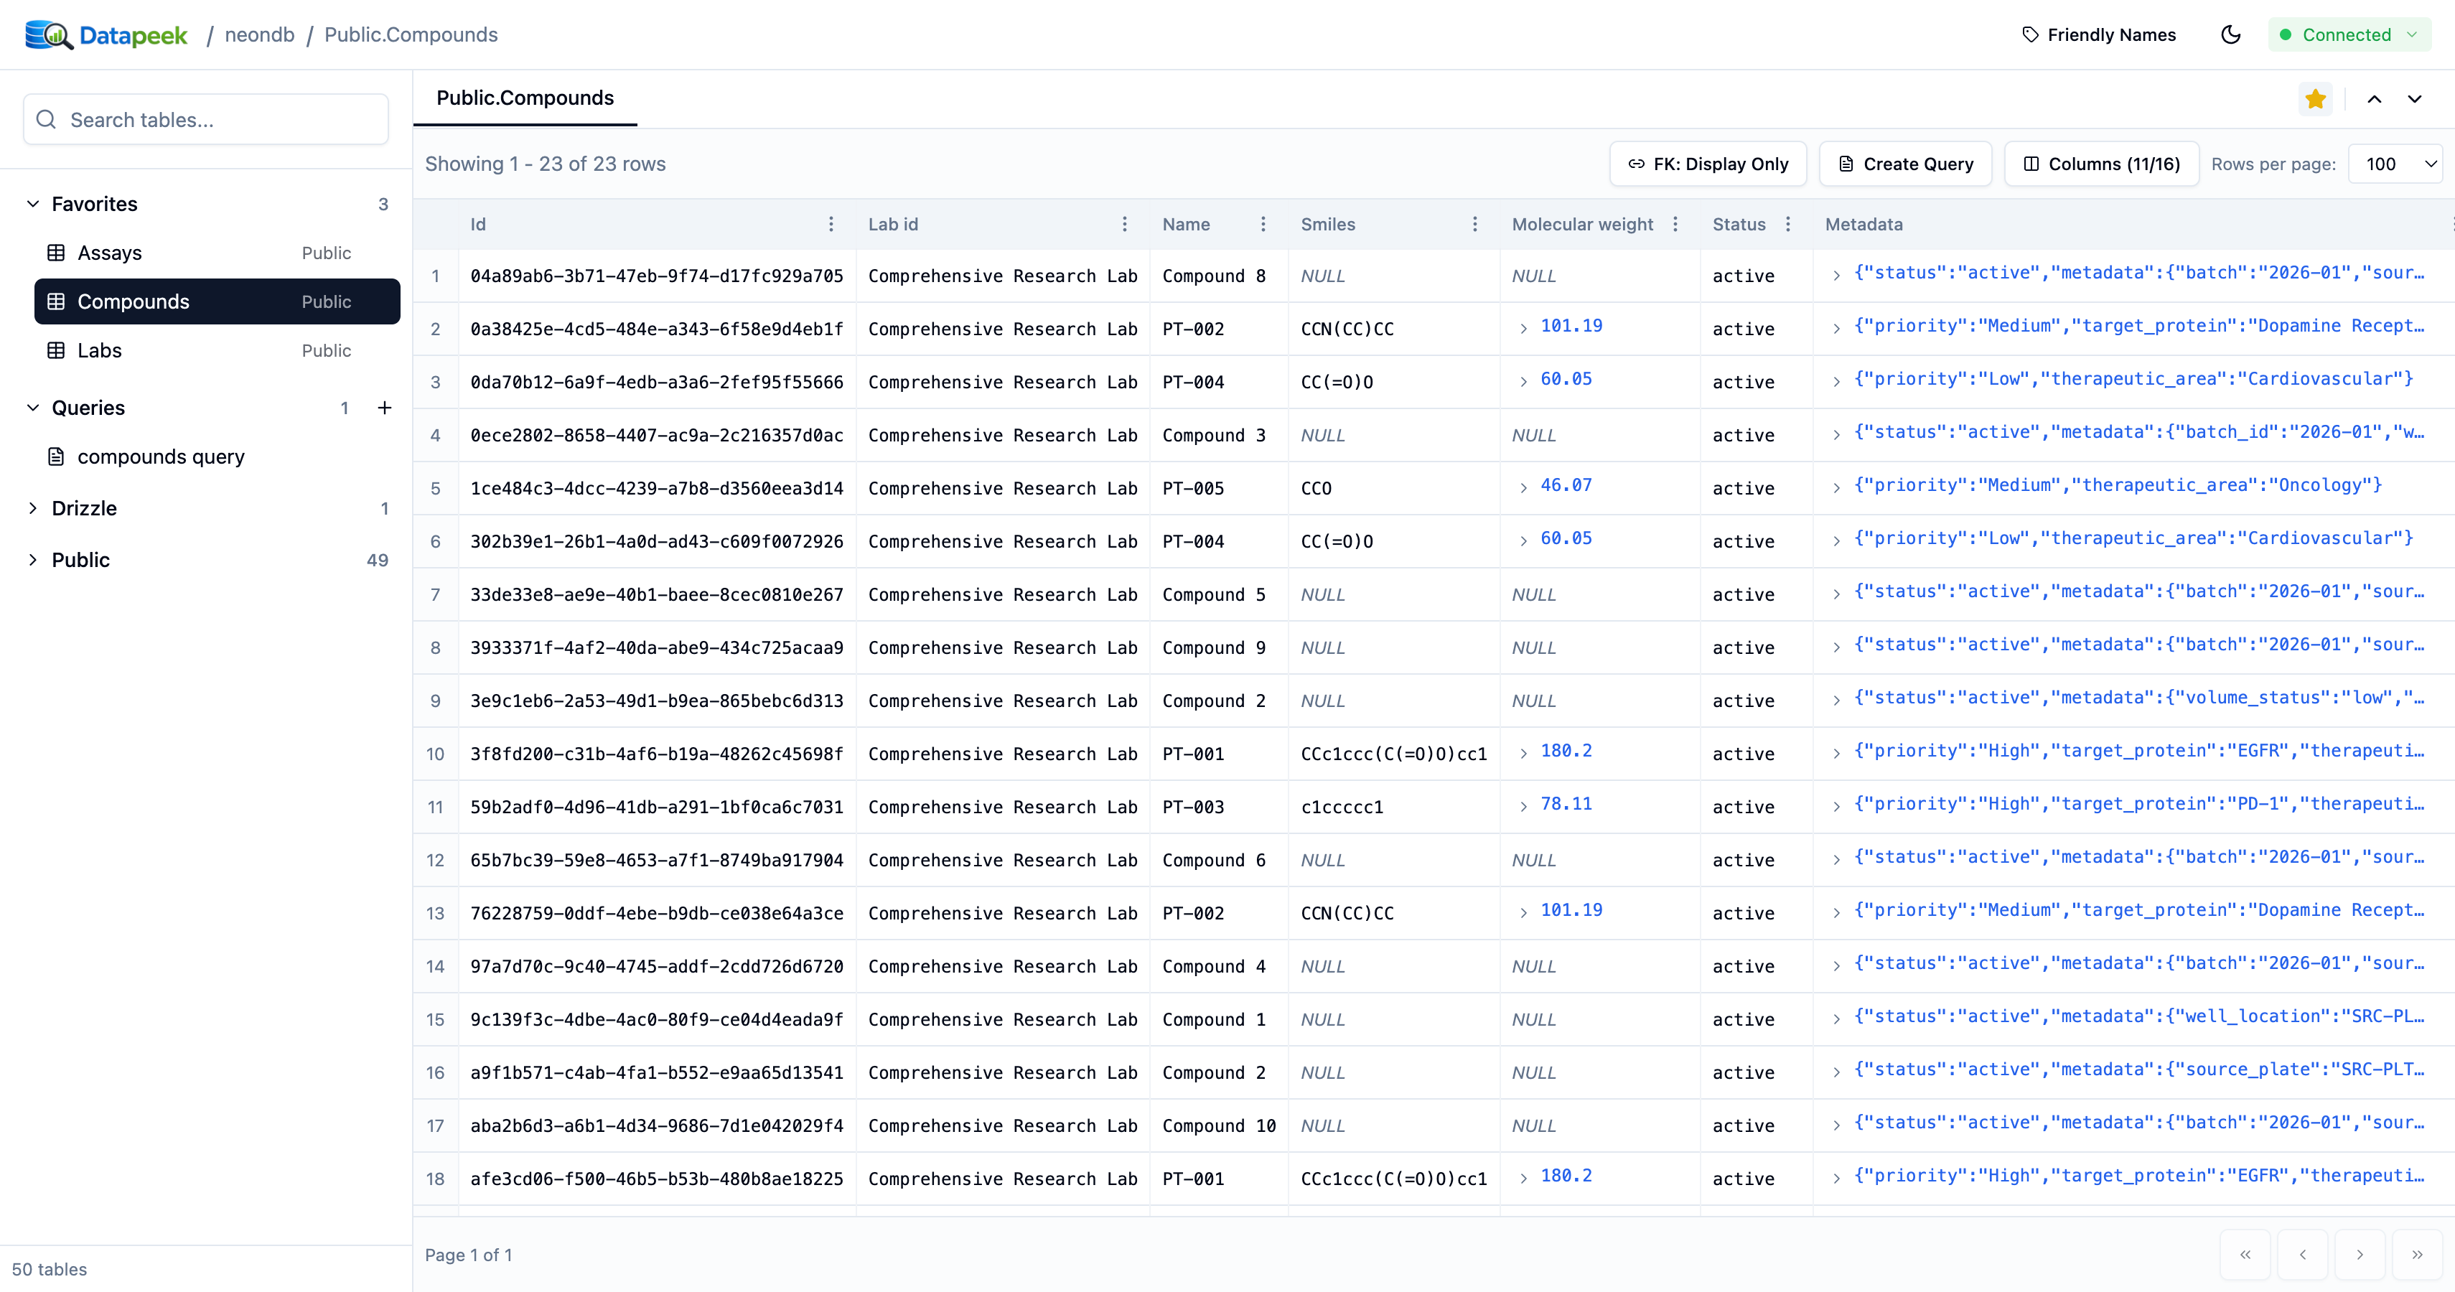This screenshot has width=2455, height=1292.
Task: Open Assays table in favorites
Action: [x=110, y=253]
